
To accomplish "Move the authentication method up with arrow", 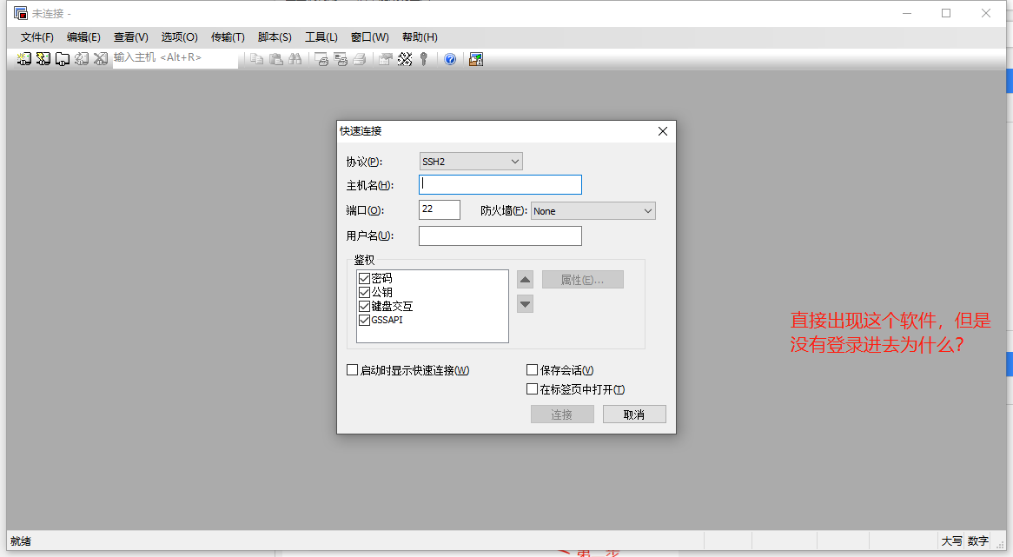I will point(526,280).
